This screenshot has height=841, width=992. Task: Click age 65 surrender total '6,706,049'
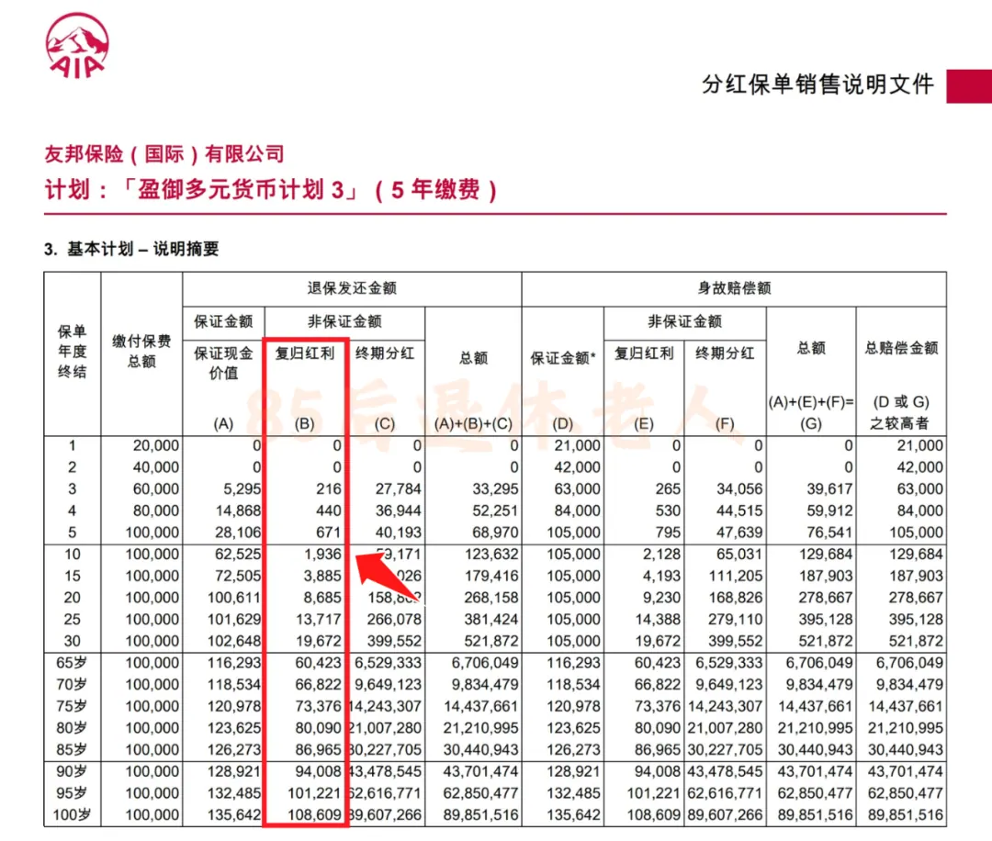coord(485,663)
